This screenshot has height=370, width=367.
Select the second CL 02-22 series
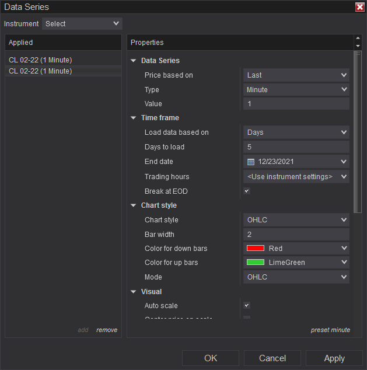[x=63, y=71]
